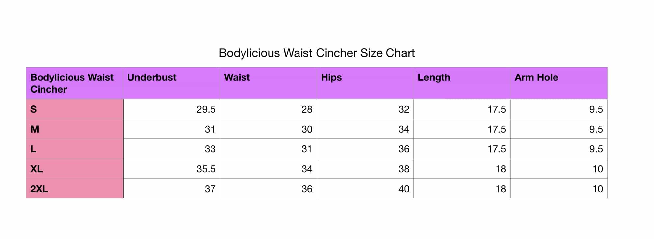This screenshot has width=654, height=239.
Task: Select the Waist column header
Action: (x=268, y=83)
